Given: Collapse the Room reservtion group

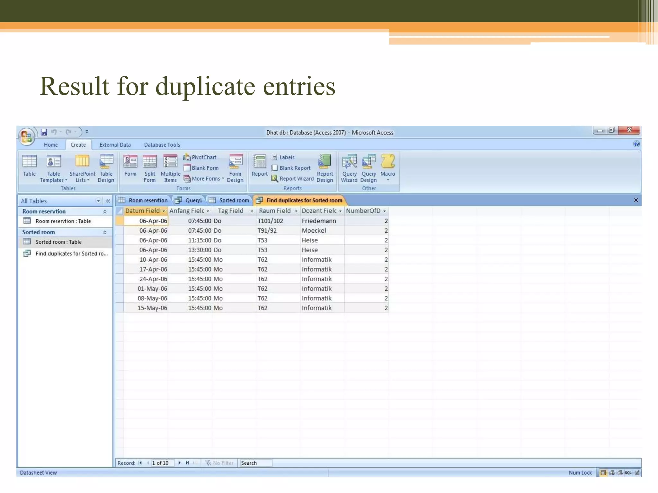Looking at the screenshot, I should tap(105, 212).
